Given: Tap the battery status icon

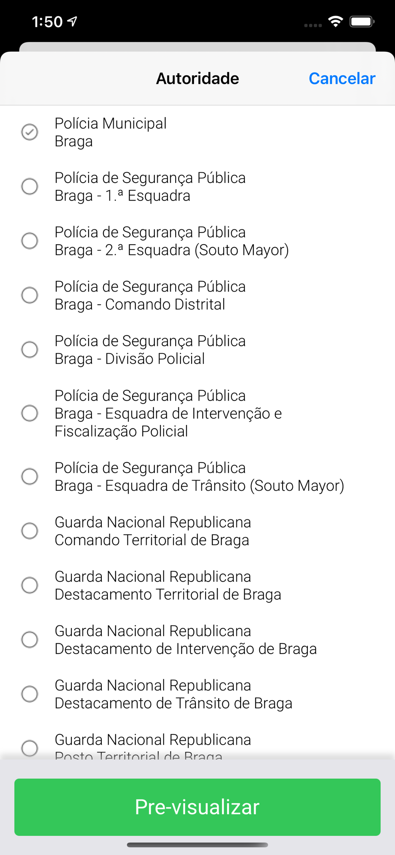Looking at the screenshot, I should (362, 21).
